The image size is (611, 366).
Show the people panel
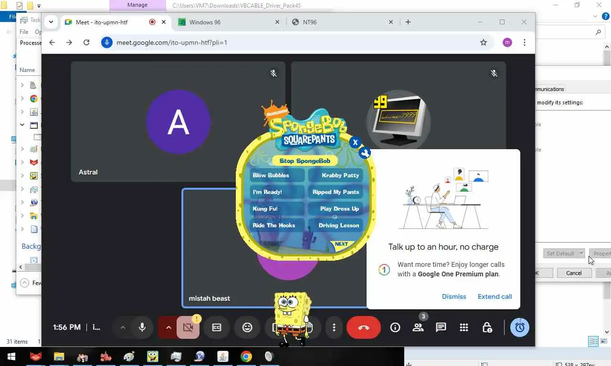pos(418,327)
